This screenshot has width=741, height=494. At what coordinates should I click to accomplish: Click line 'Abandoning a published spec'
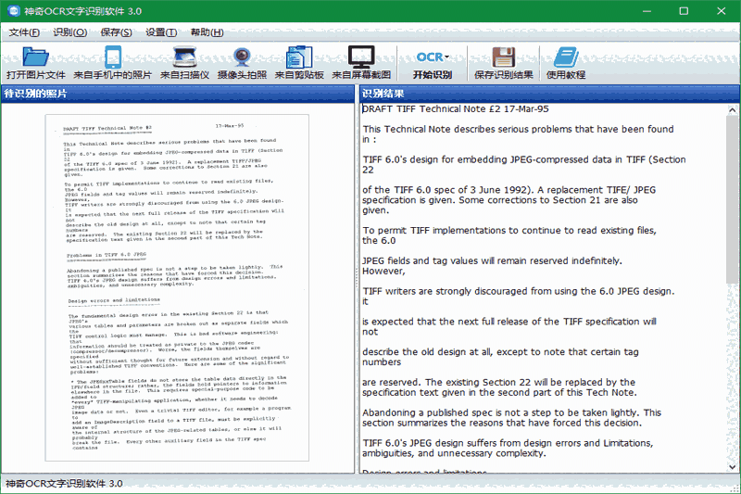tap(512, 412)
